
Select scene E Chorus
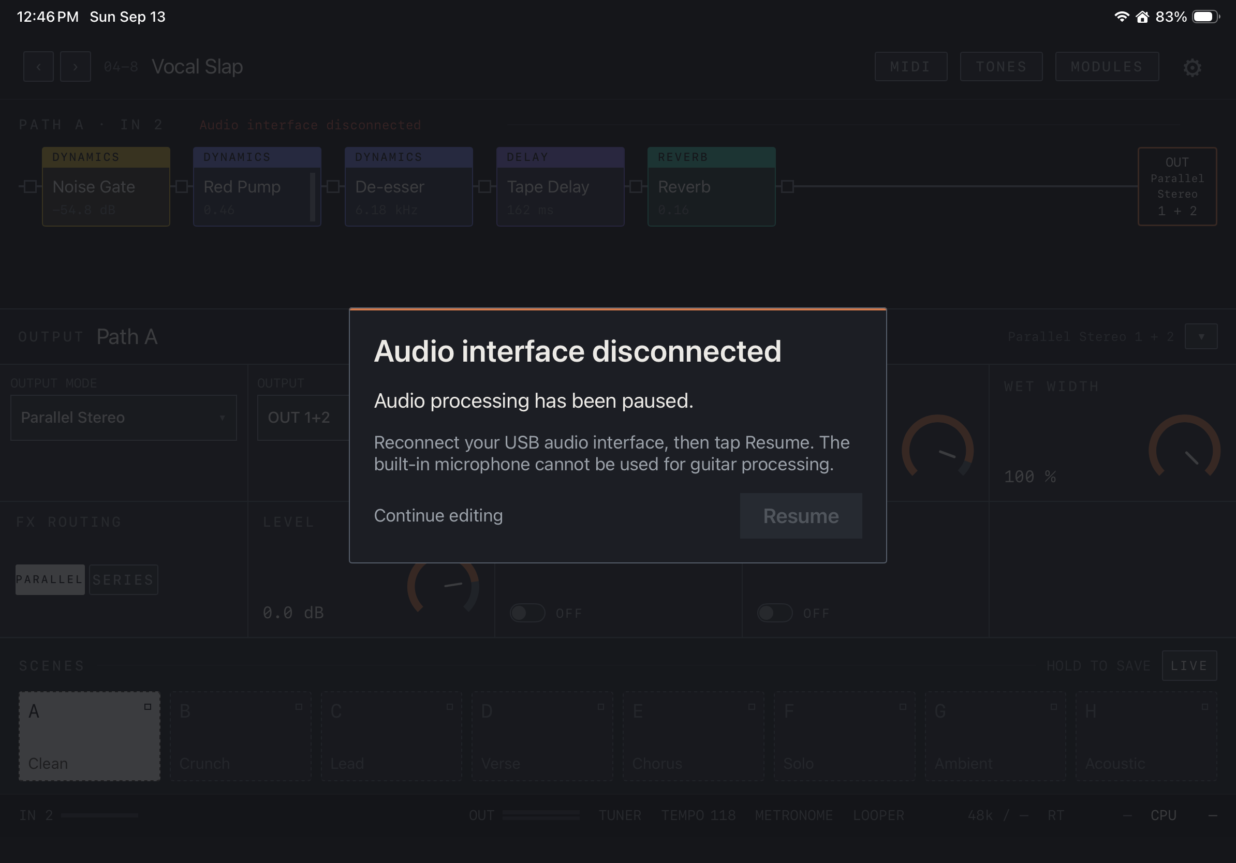coord(694,736)
